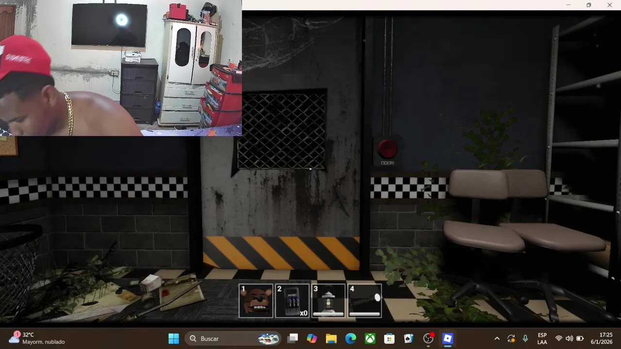This screenshot has width=621, height=349.
Task: Minimize the Roblox game window
Action: (x=568, y=5)
